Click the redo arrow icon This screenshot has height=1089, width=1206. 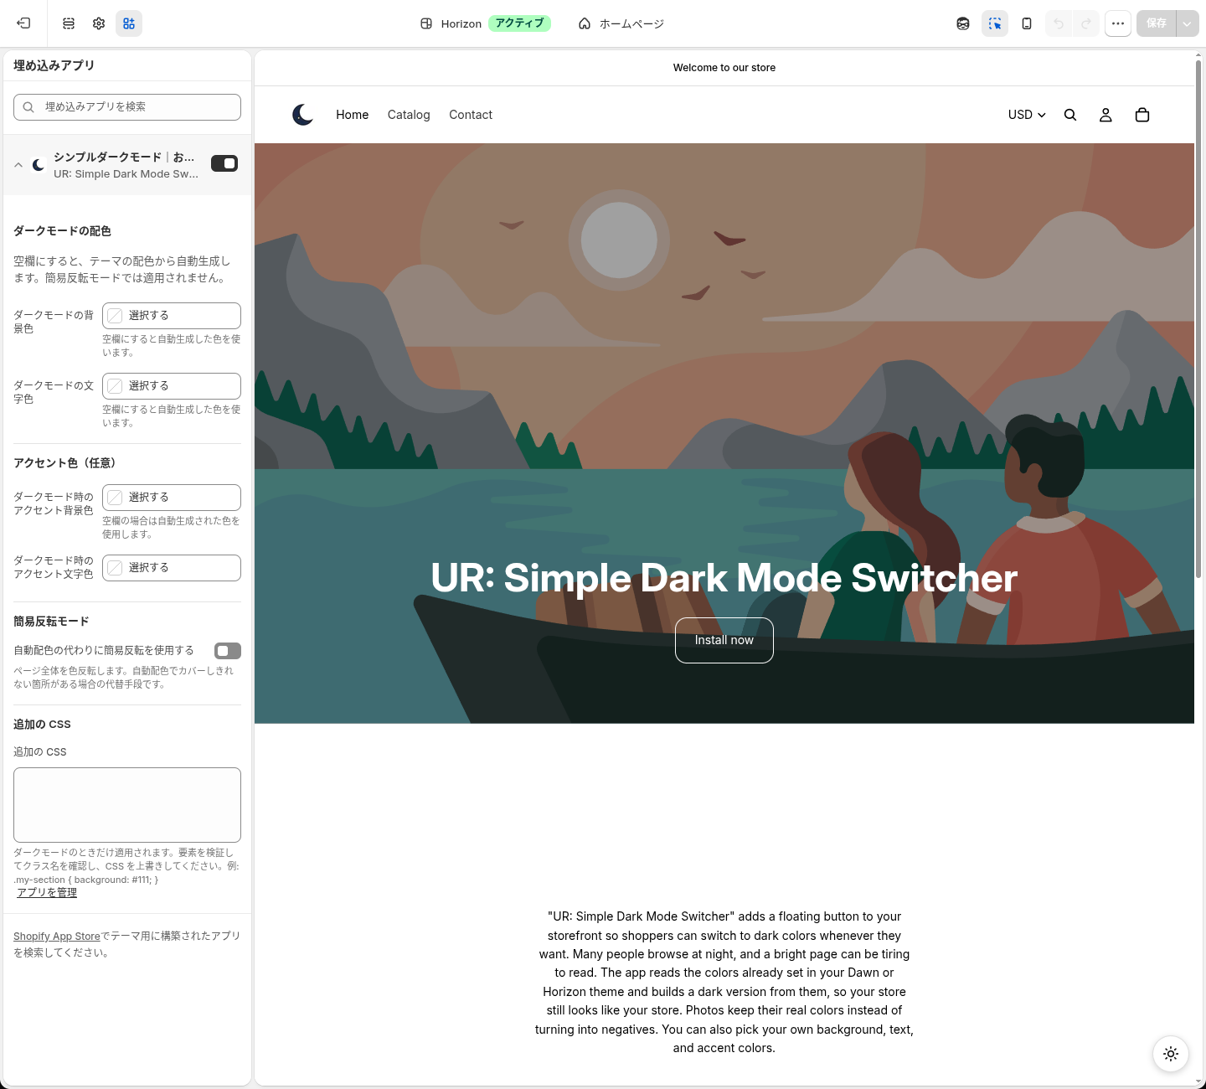tap(1086, 23)
